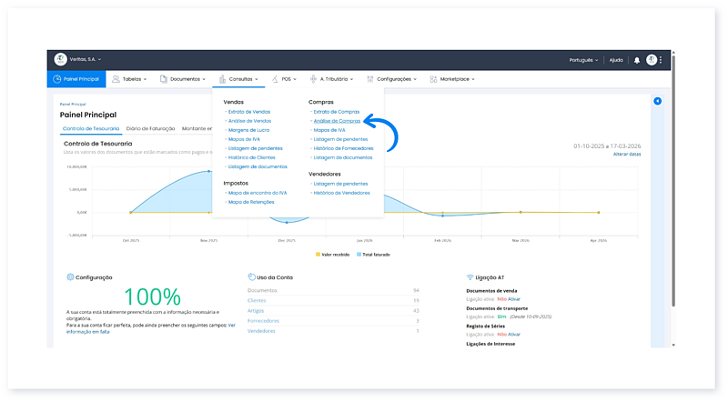Toggle the Valor recebido legend series
Image resolution: width=728 pixels, height=402 pixels.
[335, 254]
